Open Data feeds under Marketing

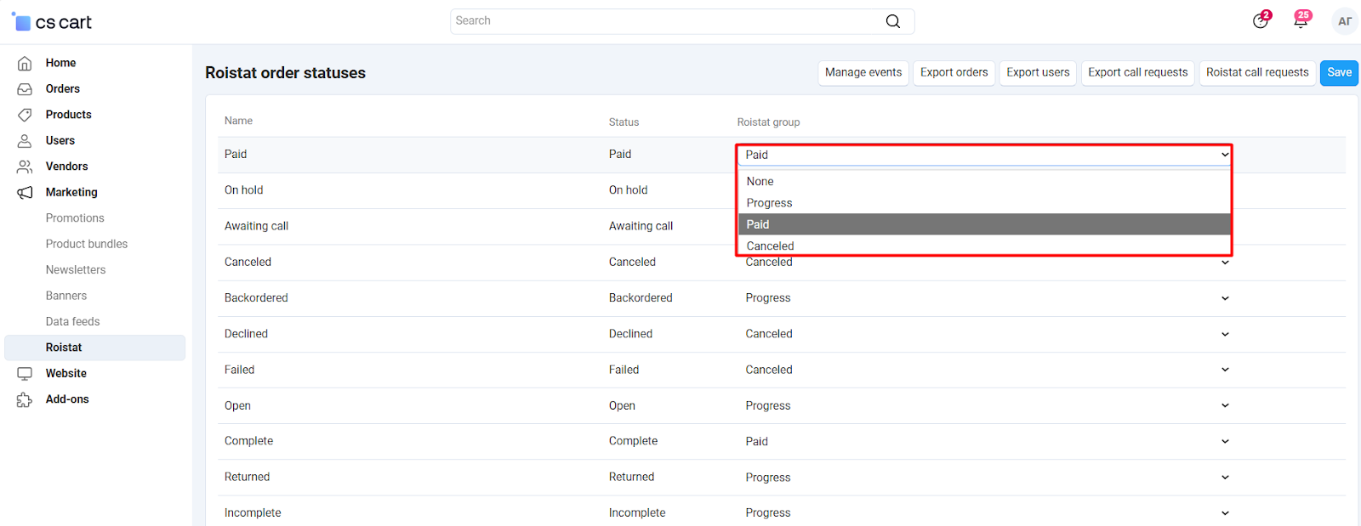73,321
